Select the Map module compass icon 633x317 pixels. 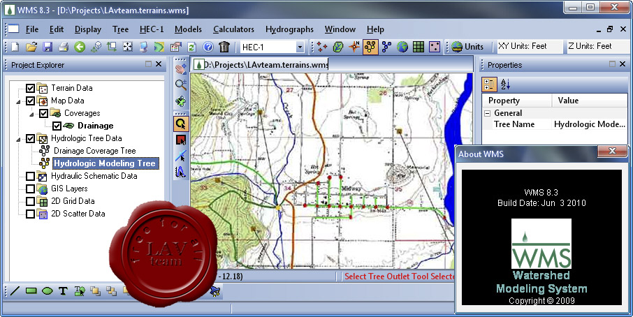click(354, 47)
